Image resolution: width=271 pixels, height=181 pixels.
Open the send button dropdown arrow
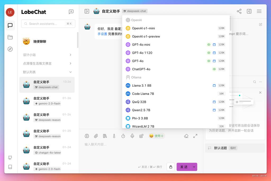point(194,167)
